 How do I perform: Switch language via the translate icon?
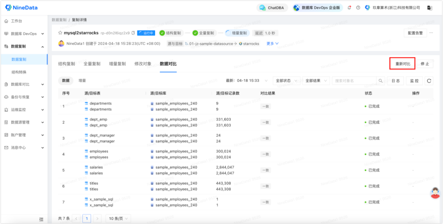tap(430, 8)
